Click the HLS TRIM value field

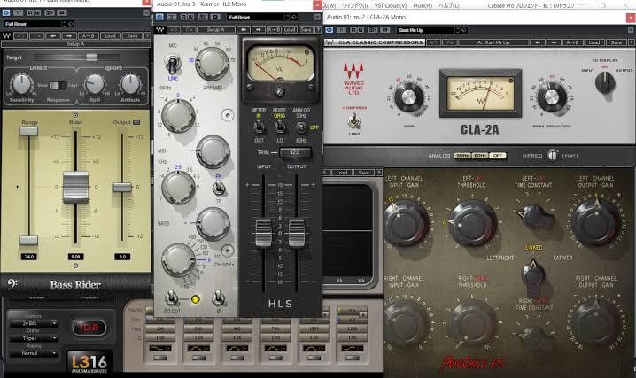point(295,152)
